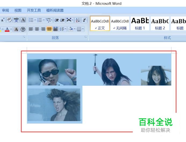
Task: Align text left
Action: click(31, 29)
